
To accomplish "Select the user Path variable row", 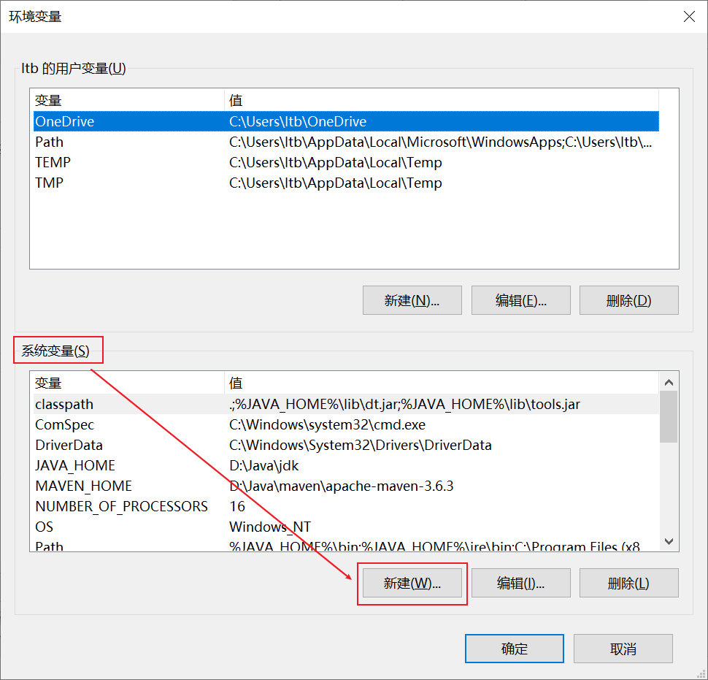I will coord(346,142).
